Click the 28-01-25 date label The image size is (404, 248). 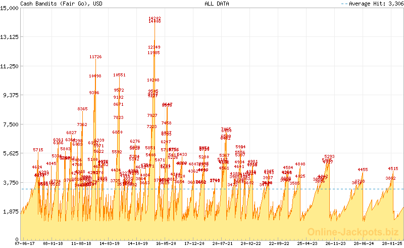pos(392,243)
